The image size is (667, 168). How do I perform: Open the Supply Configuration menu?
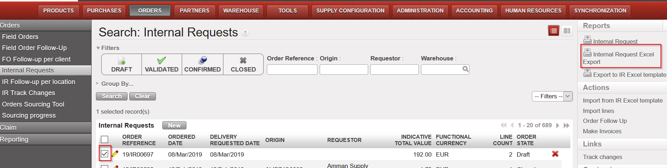tap(350, 11)
